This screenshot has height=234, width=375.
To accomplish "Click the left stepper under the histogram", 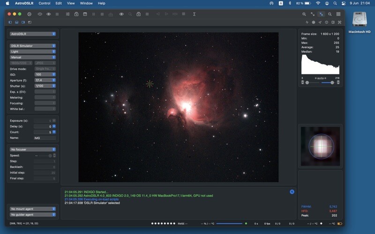I will [x=302, y=82].
